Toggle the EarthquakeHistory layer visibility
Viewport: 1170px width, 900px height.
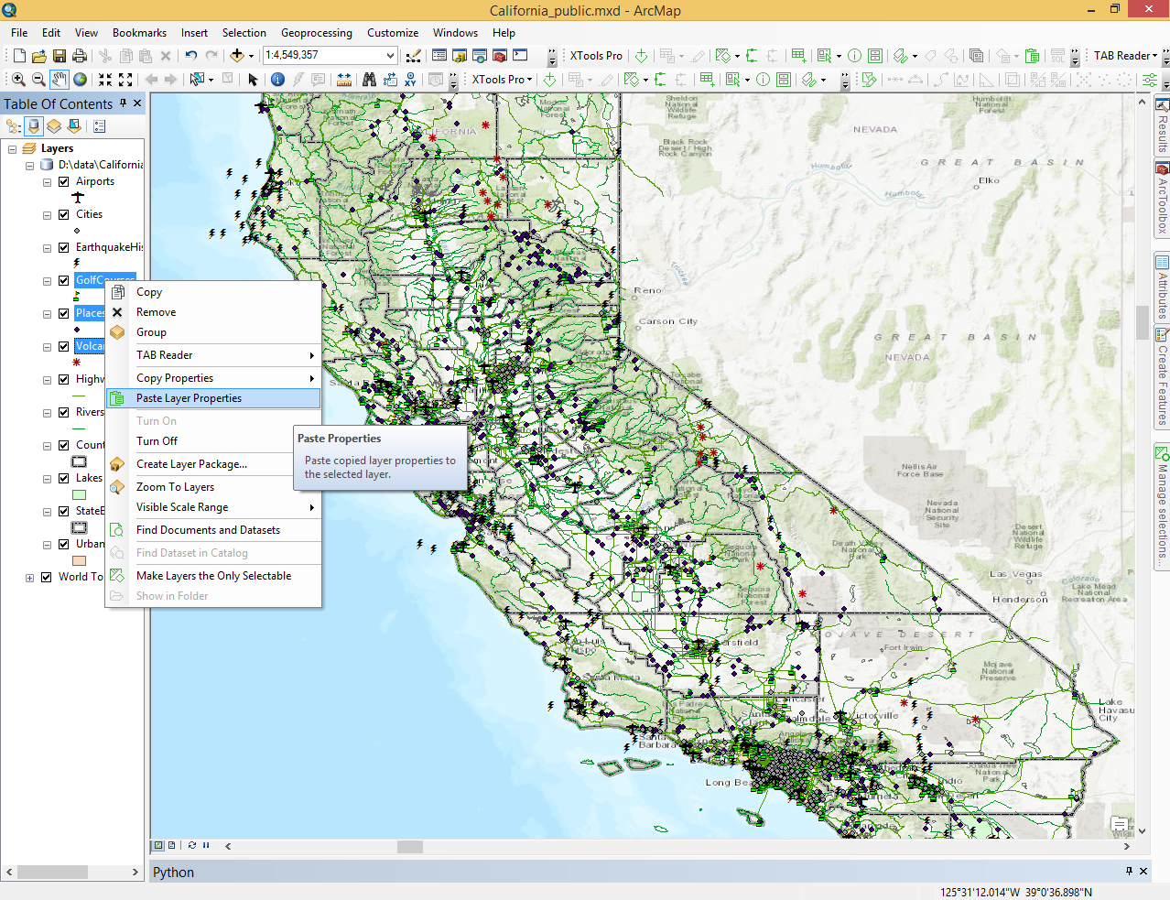63,248
